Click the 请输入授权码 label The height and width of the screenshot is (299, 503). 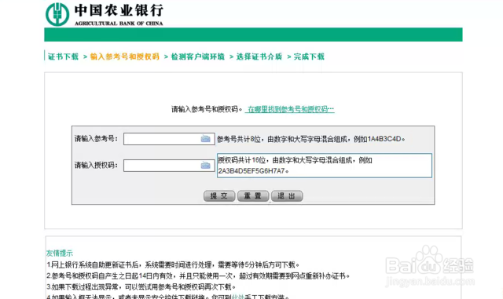(96, 166)
